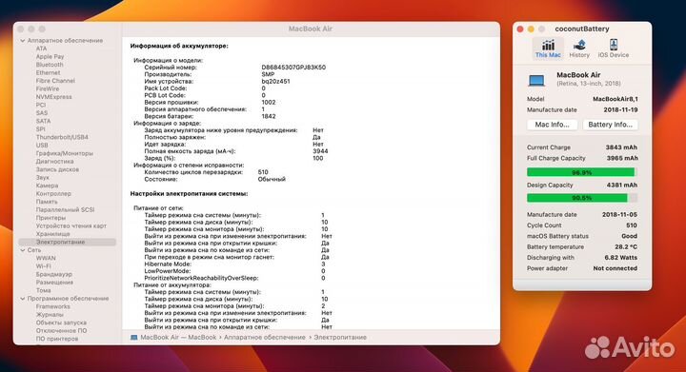This screenshot has width=686, height=372.
Task: Select Bluetooth in the sidebar
Action: coord(50,65)
